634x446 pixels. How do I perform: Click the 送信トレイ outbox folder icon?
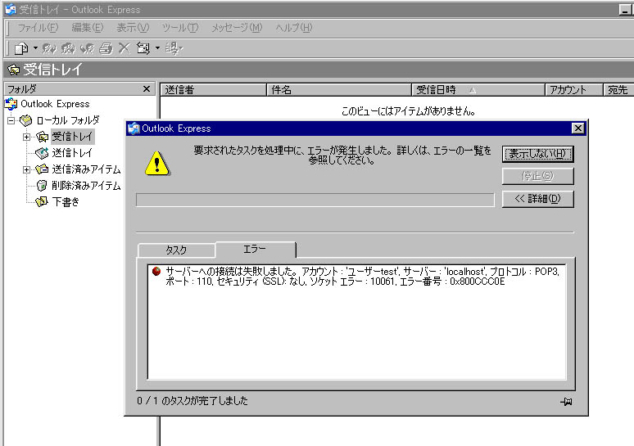(42, 153)
